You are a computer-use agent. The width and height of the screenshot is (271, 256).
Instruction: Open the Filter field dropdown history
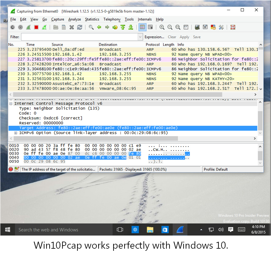[140, 37]
